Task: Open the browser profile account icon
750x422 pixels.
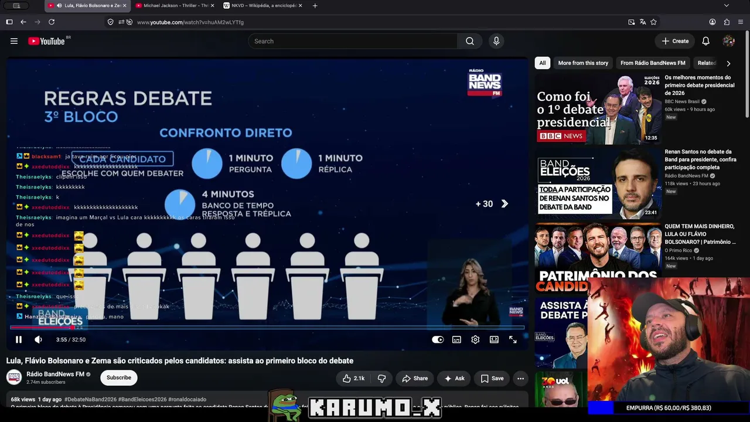Action: tap(712, 22)
